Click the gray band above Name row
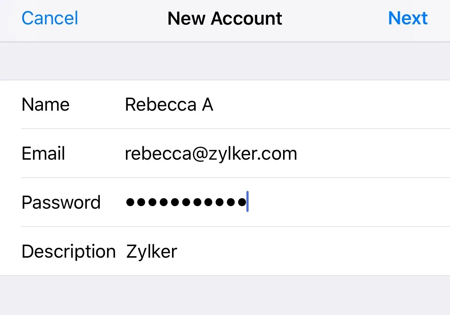This screenshot has width=450, height=315. pyautogui.click(x=225, y=61)
